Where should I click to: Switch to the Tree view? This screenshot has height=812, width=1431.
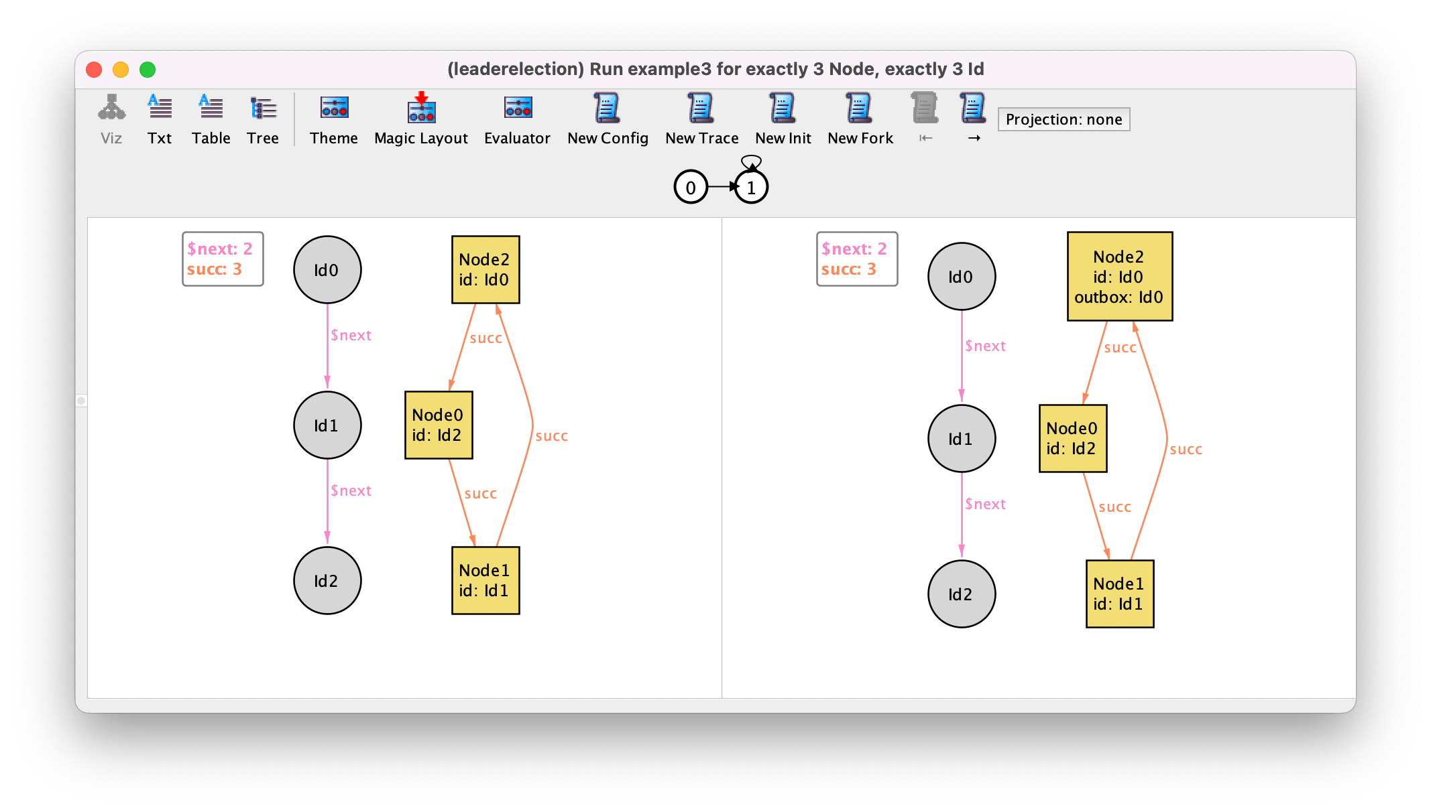(x=262, y=119)
